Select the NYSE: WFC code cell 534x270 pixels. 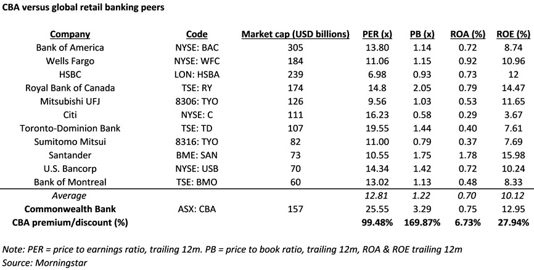[196, 60]
